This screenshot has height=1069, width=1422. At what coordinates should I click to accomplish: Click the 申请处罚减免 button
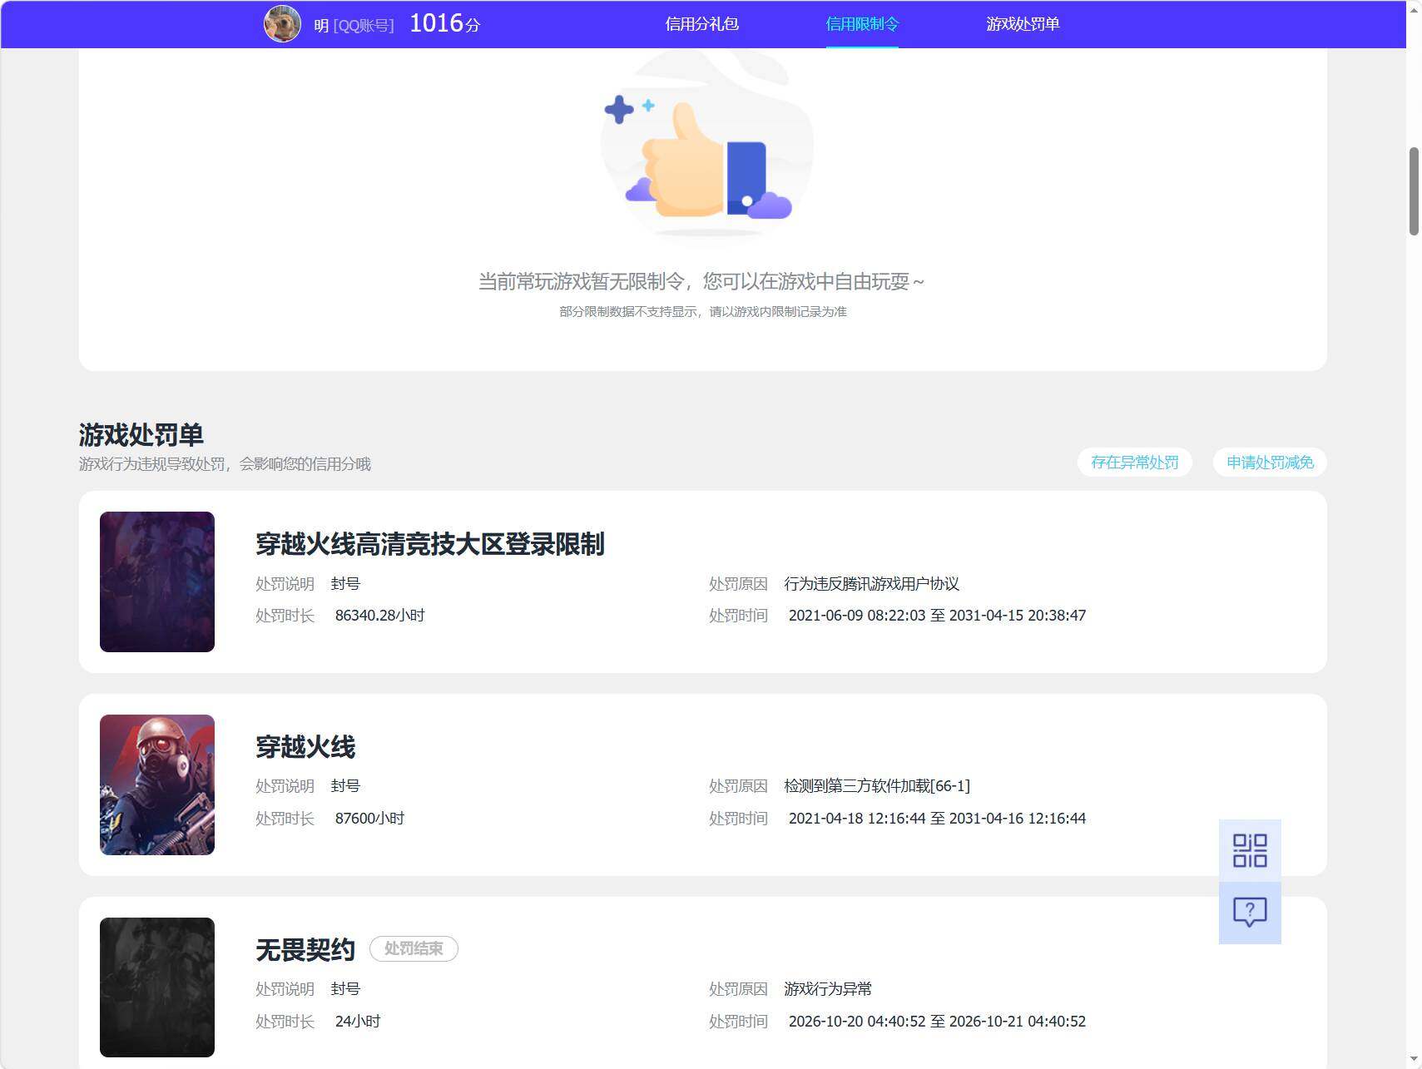point(1270,463)
